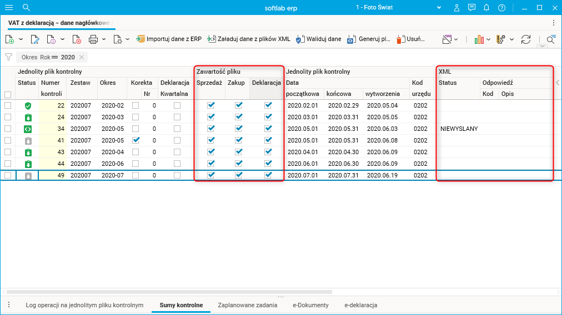Click the Generuj pl... button
562x315 pixels.
point(368,39)
